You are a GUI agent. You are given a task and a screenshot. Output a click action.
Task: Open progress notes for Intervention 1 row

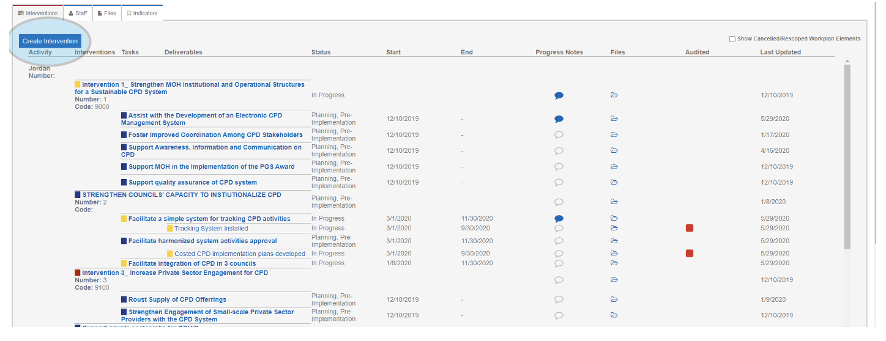click(559, 96)
